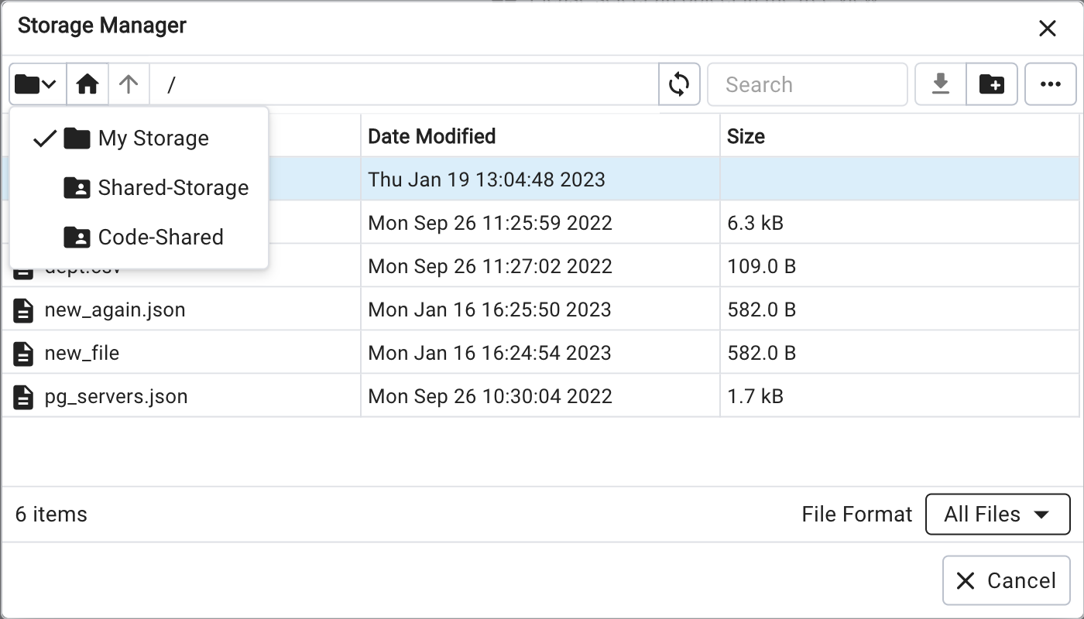Select My Storage from the menu
Viewport: 1084px width, 619px height.
click(153, 139)
